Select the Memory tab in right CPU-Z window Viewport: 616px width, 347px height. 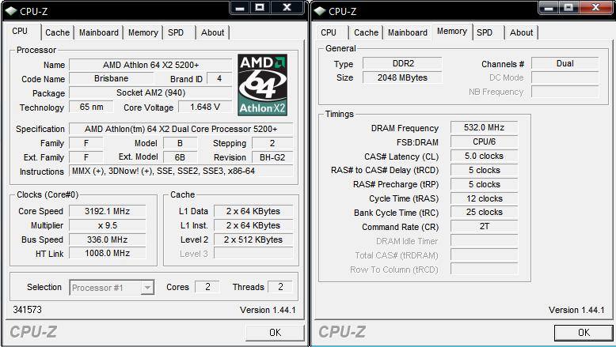[x=452, y=31]
